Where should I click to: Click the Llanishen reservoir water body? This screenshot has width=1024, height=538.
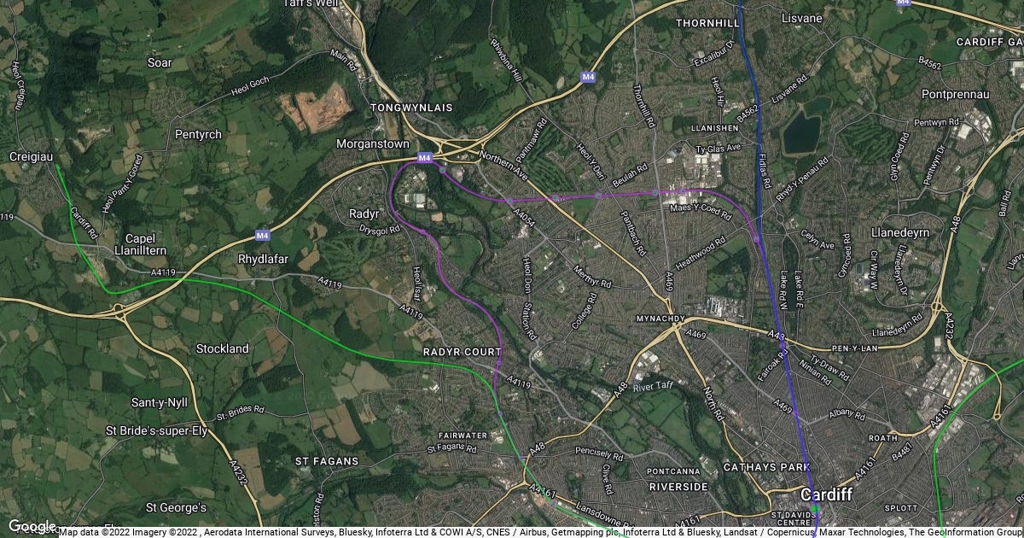(x=801, y=130)
